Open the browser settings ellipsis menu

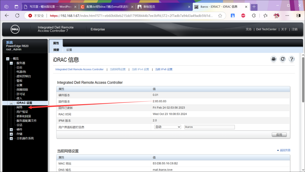287,16
